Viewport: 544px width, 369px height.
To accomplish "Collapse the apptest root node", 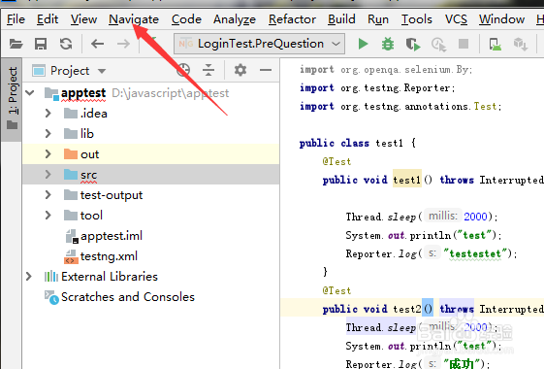I will click(x=30, y=93).
